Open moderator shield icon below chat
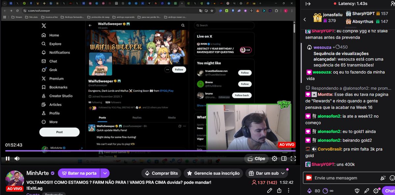Image resolution: width=395 pixels, height=195 pixels. (x=357, y=191)
